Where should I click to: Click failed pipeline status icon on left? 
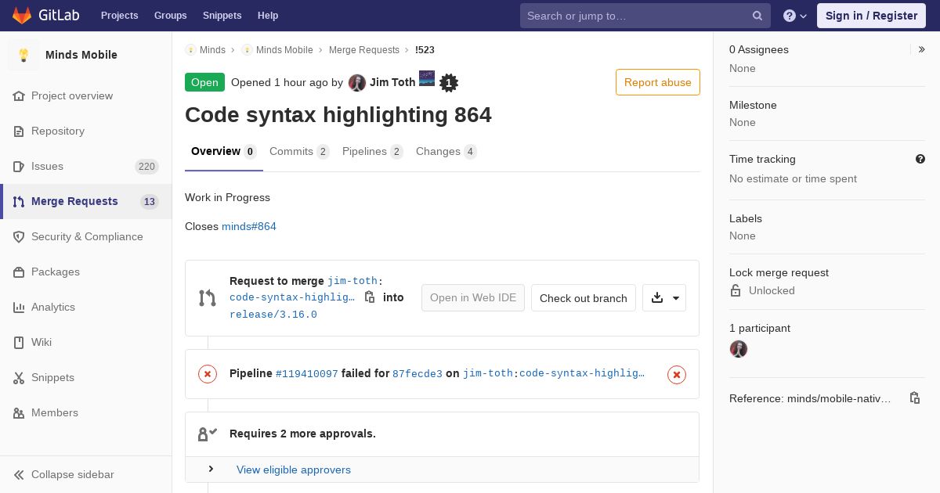[x=208, y=374]
